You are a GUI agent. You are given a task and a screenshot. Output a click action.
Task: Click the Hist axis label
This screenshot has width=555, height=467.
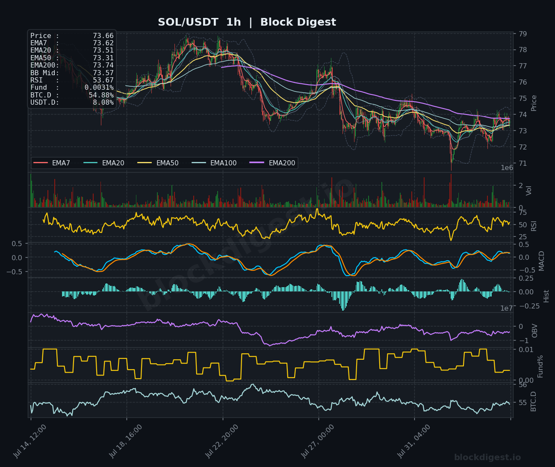(x=546, y=296)
